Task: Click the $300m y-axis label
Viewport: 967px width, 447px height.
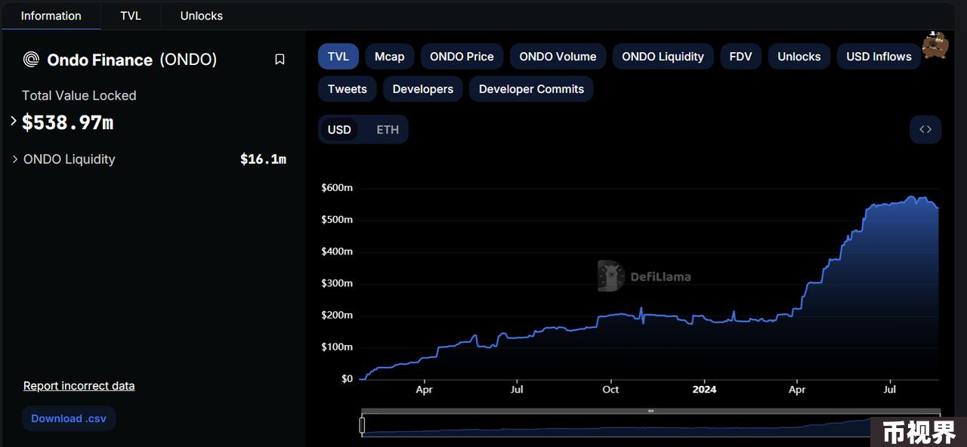Action: tap(337, 283)
